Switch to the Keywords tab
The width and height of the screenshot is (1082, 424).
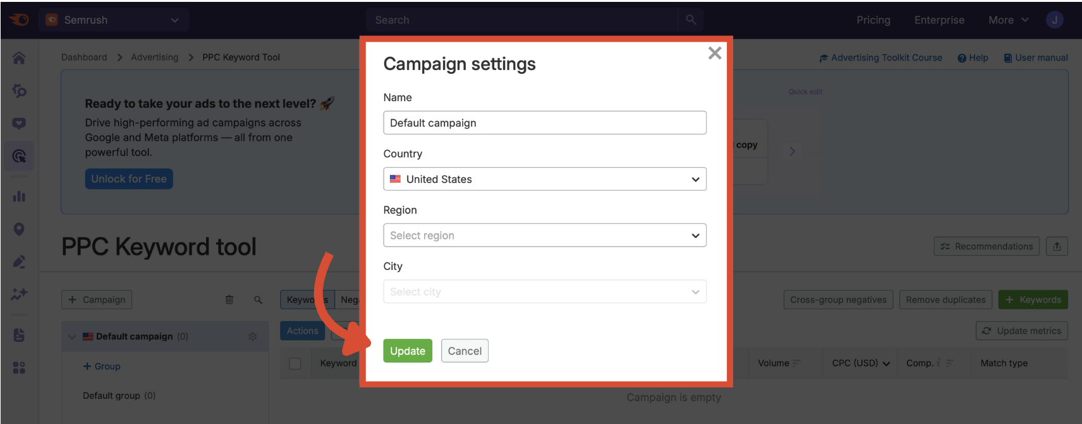(x=307, y=299)
